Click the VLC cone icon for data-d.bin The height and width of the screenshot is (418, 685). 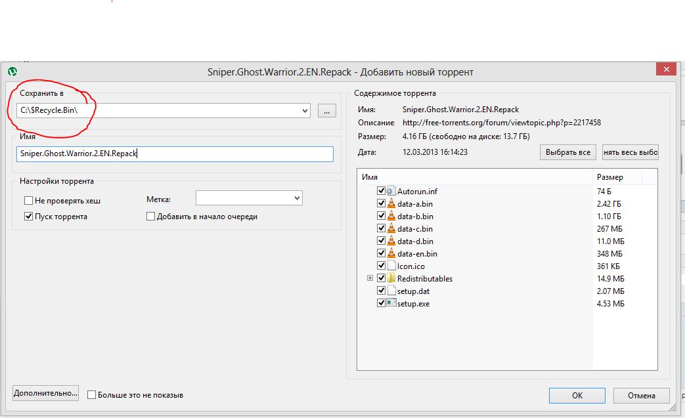(391, 241)
